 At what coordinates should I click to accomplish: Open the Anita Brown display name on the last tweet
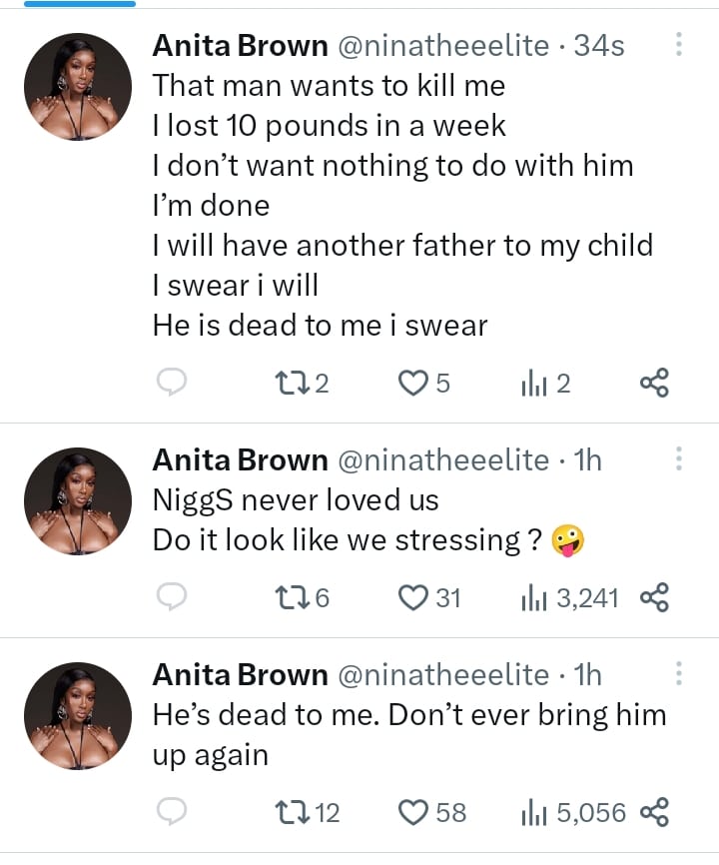[x=240, y=675]
